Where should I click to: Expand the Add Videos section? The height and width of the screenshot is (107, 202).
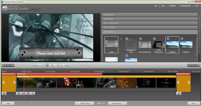point(149,15)
